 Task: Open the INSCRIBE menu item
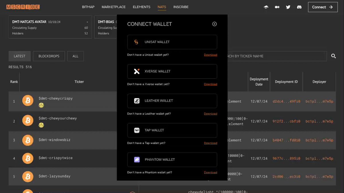click(181, 7)
